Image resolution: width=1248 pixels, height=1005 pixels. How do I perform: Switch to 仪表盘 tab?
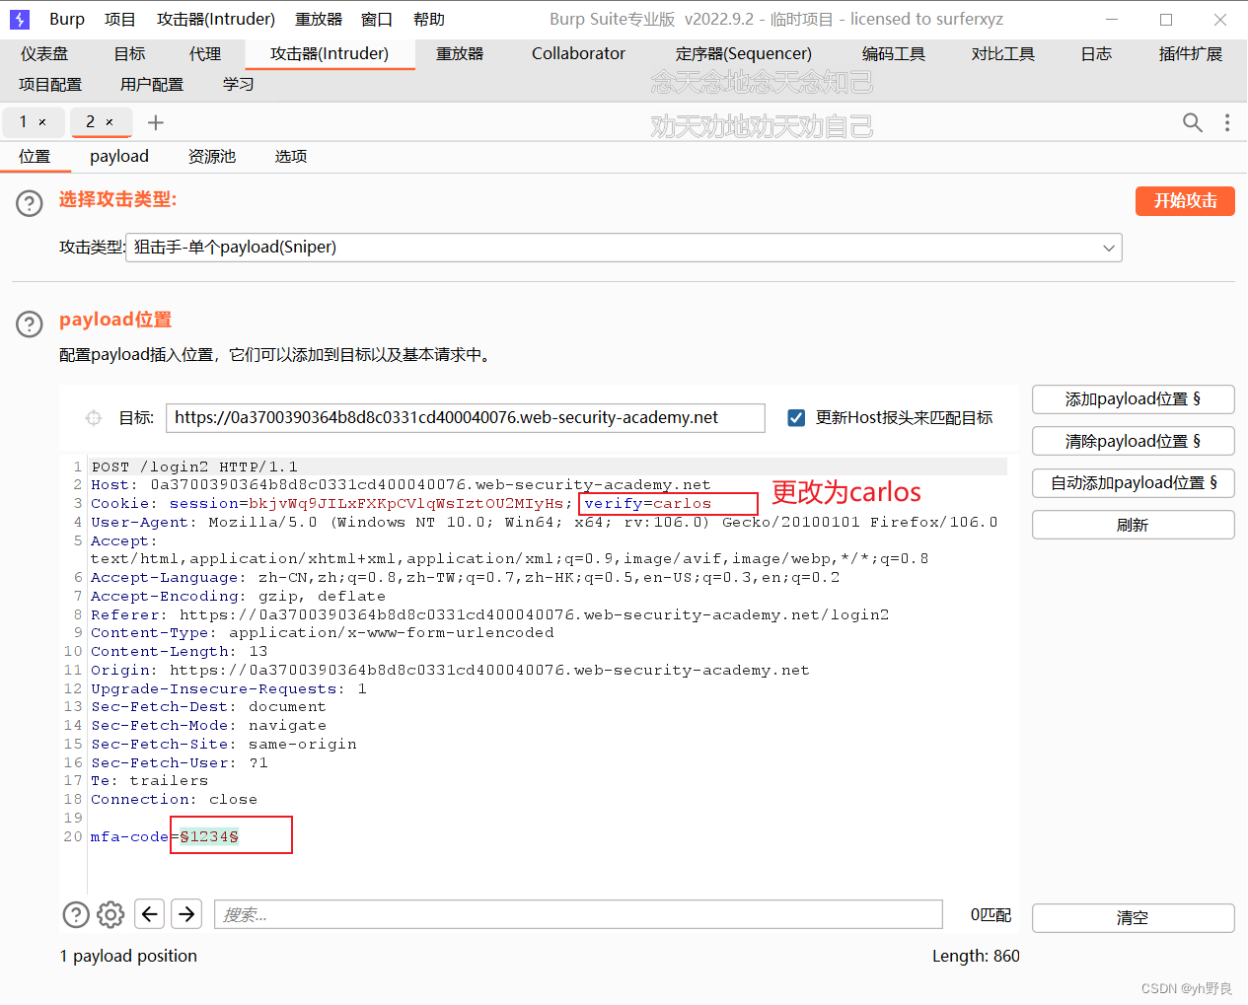[x=45, y=54]
